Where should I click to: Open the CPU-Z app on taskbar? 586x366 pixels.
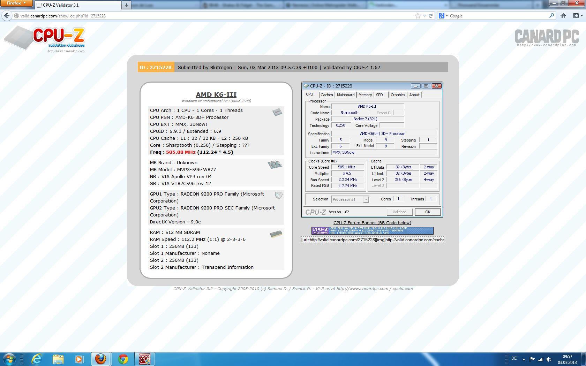(x=144, y=359)
